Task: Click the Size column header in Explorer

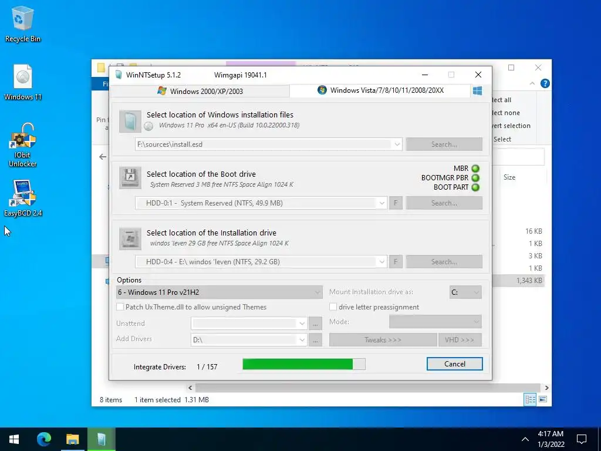Action: pos(509,177)
